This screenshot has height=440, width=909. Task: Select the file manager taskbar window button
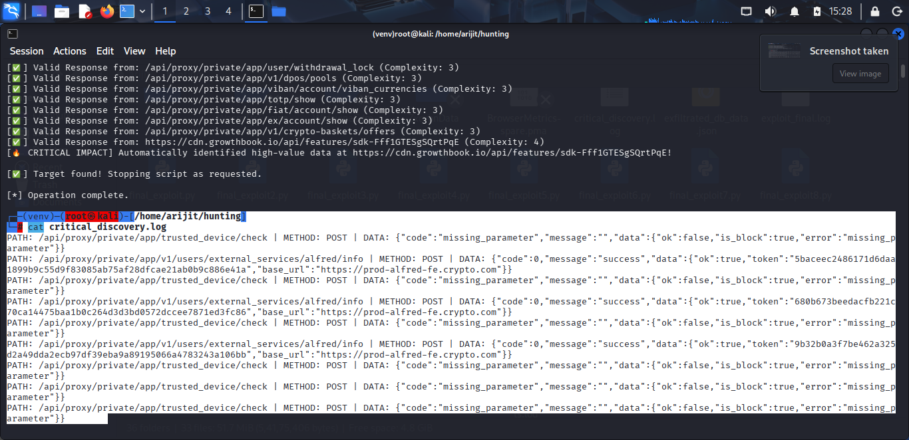click(x=278, y=11)
